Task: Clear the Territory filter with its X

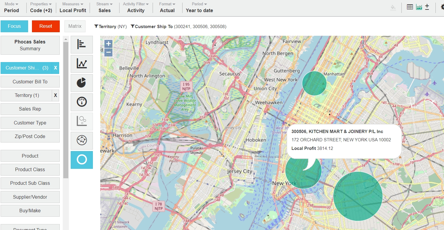Action: point(55,95)
